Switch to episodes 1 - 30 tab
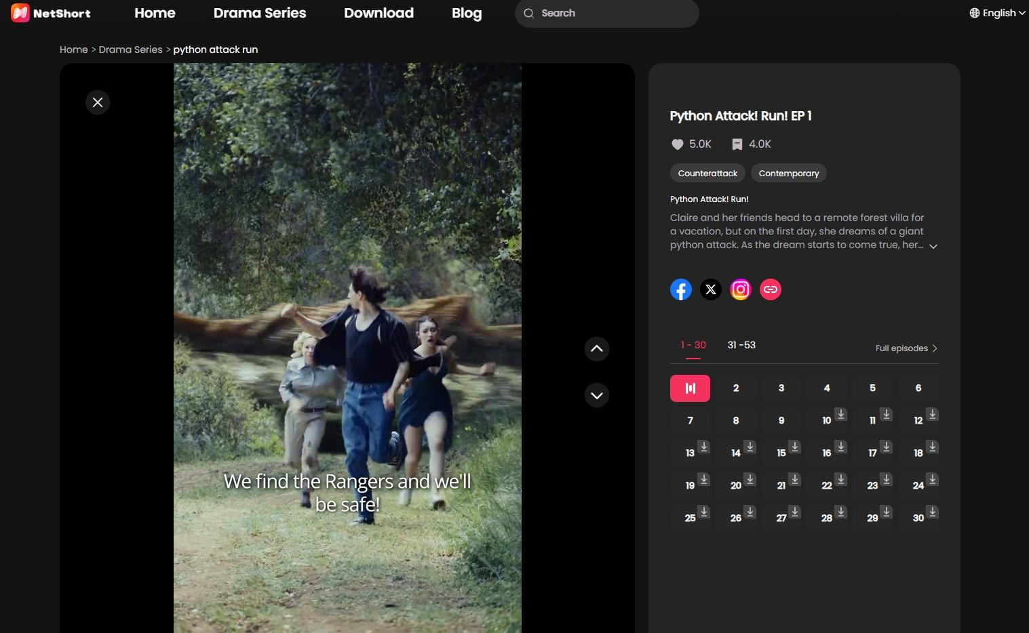This screenshot has height=633, width=1029. click(693, 345)
